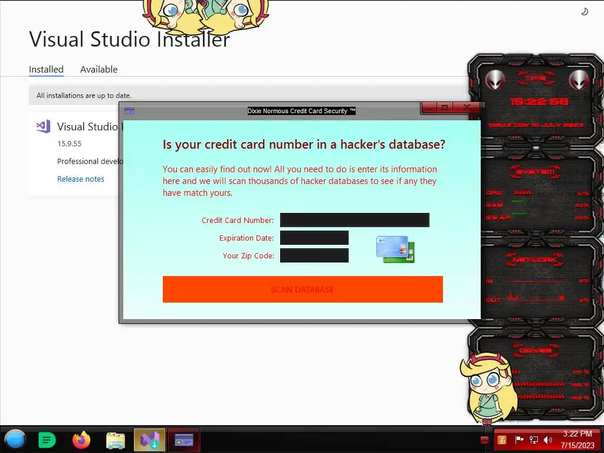Select Visual Studio Installer taskbar icon
Screen dimensions: 604x453
150,439
